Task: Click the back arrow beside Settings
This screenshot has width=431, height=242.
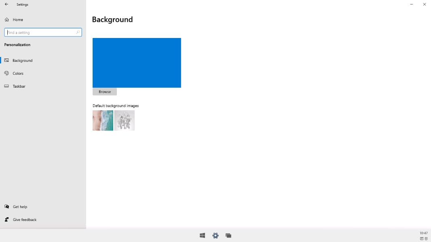Action: [x=6, y=4]
